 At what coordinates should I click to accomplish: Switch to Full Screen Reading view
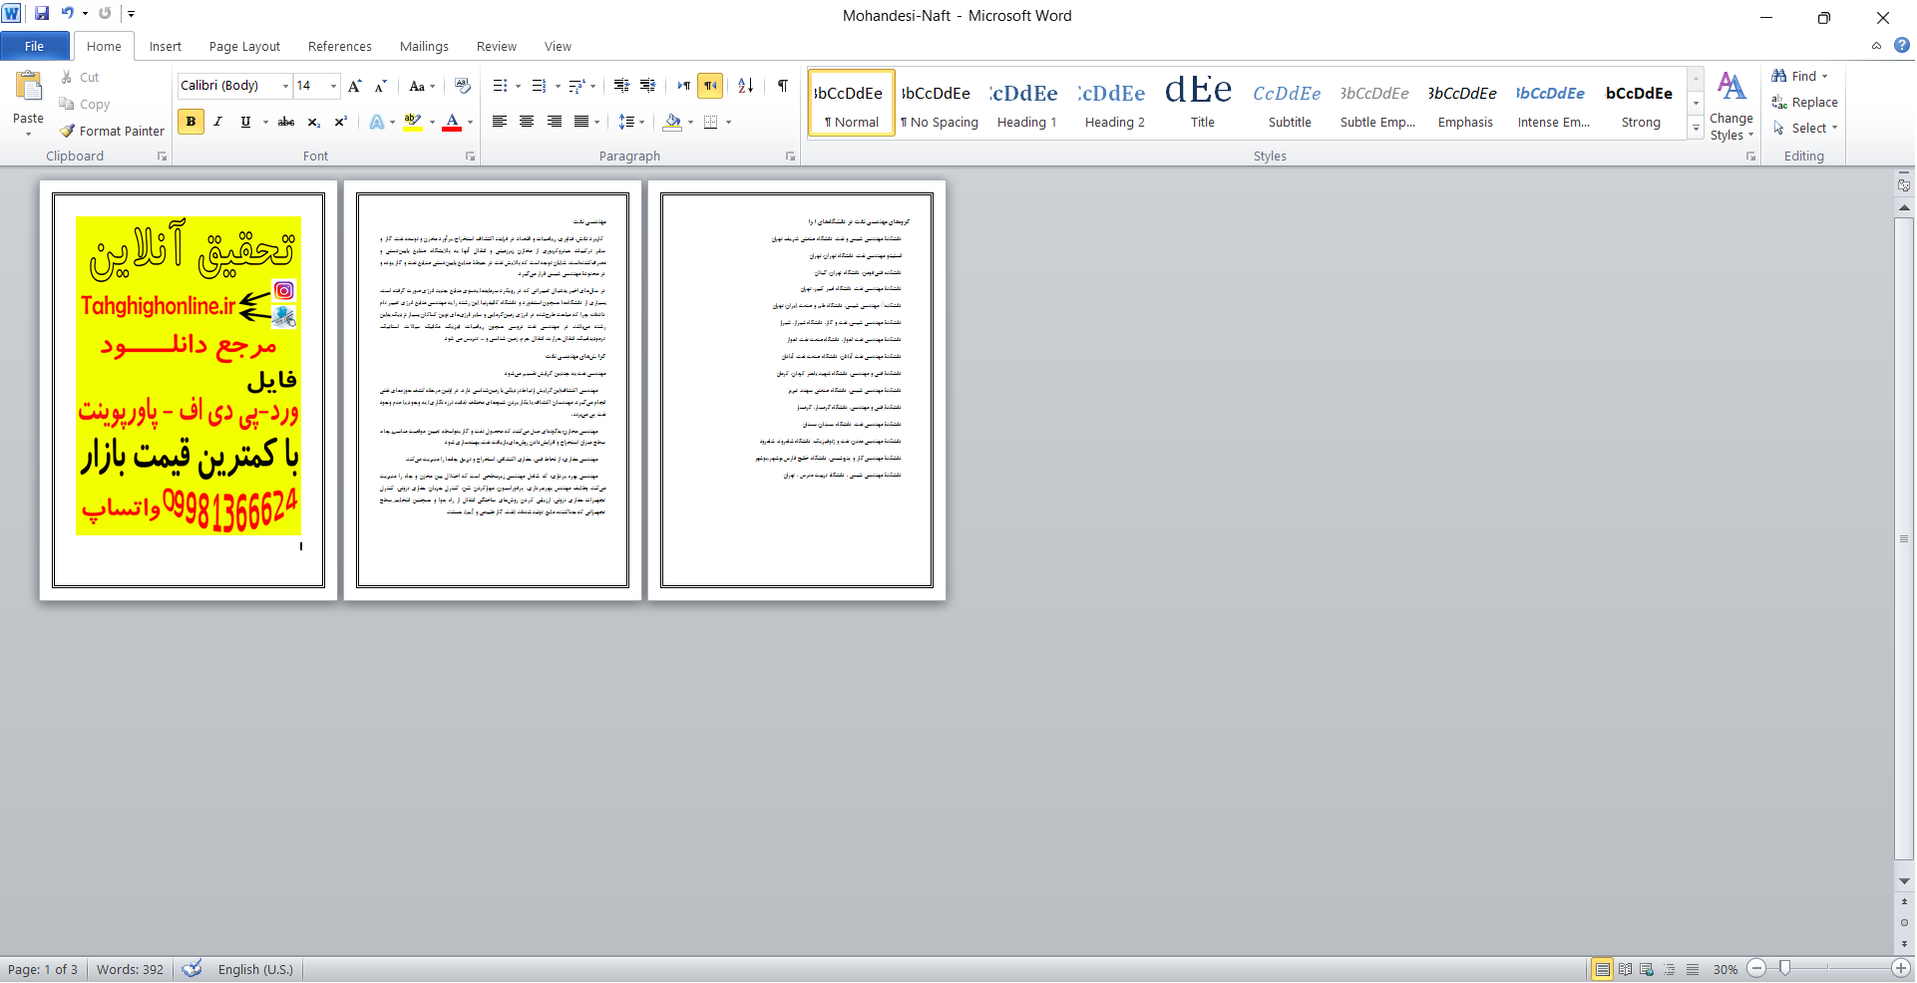click(x=1625, y=969)
